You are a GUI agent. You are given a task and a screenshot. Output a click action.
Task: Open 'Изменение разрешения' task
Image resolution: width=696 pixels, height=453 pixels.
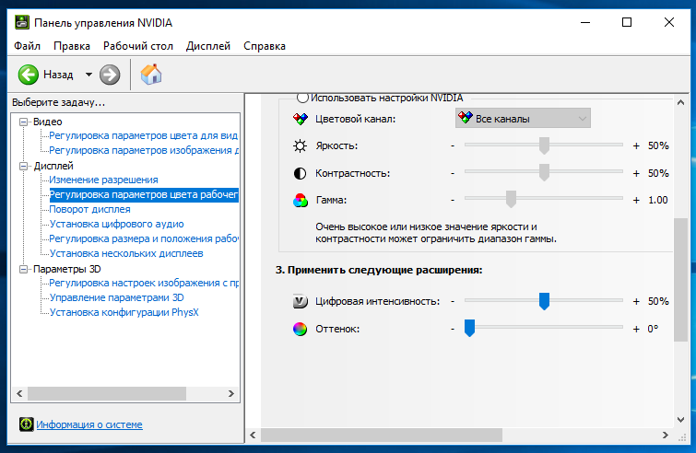point(103,180)
